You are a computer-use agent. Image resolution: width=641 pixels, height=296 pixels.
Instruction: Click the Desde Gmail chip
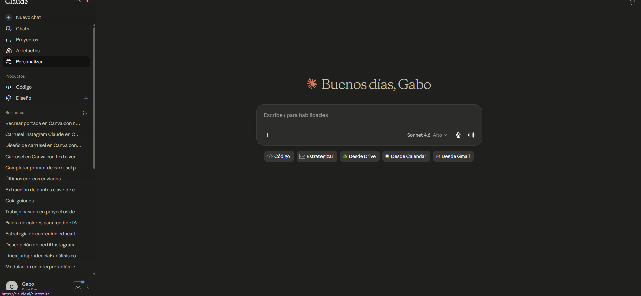pos(453,156)
